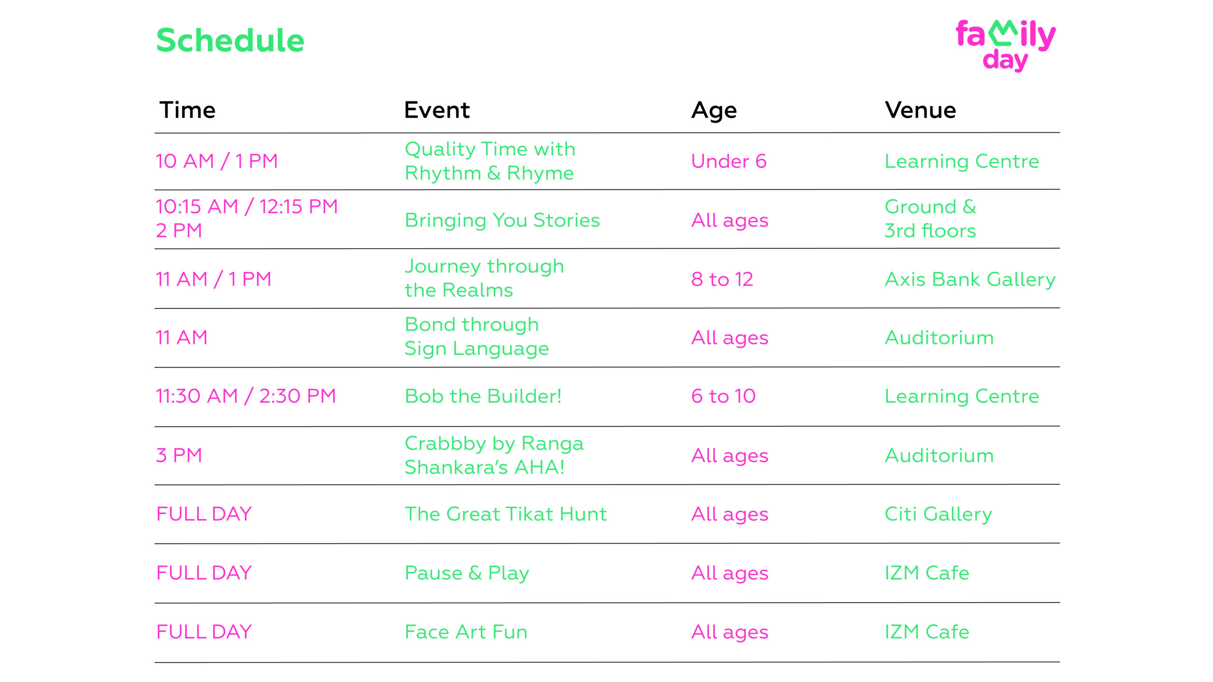Click the Schedule heading

coord(230,40)
